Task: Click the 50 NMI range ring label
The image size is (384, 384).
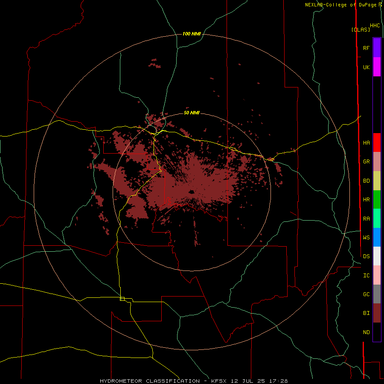Action: coord(192,113)
